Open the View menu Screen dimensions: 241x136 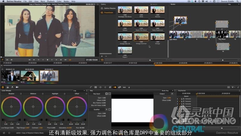click(36, 1)
